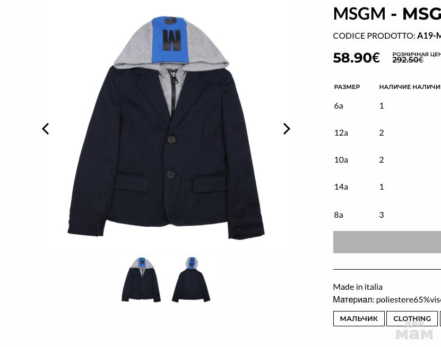The image size is (441, 347).
Task: Click the main blazer product photo
Action: (166, 128)
